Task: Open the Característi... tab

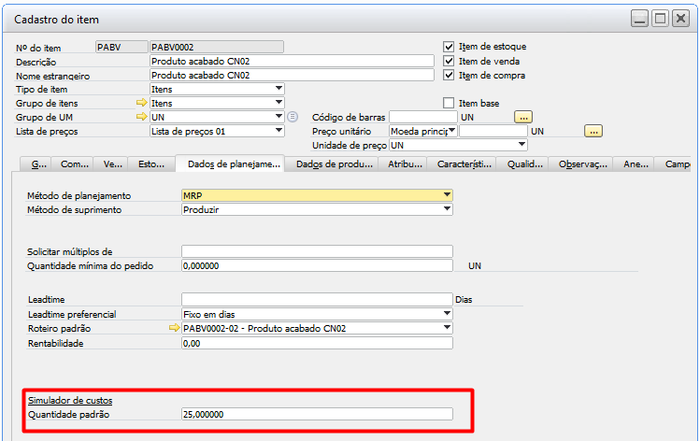Action: coord(464,164)
